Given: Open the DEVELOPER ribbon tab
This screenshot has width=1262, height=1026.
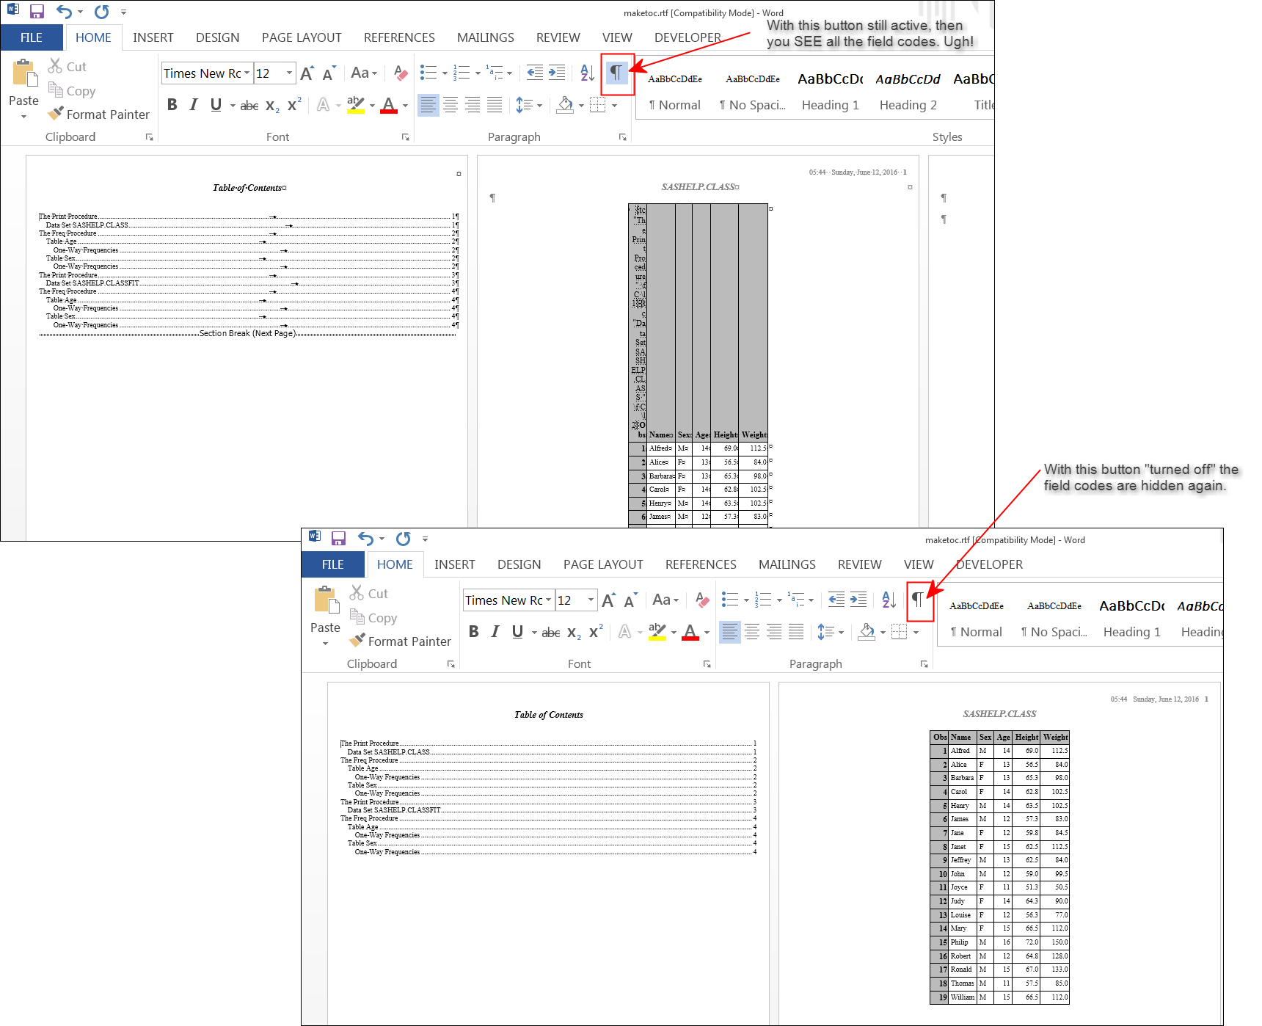Looking at the screenshot, I should point(687,37).
